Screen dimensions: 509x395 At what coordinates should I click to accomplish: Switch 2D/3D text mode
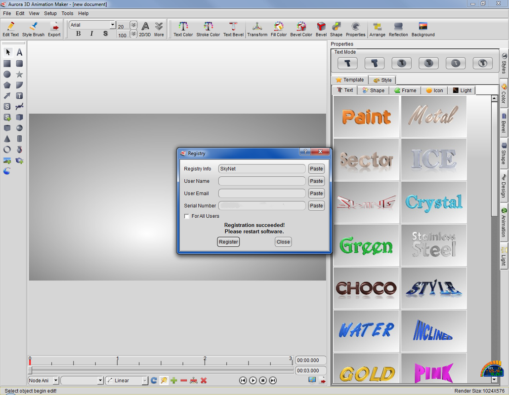145,29
